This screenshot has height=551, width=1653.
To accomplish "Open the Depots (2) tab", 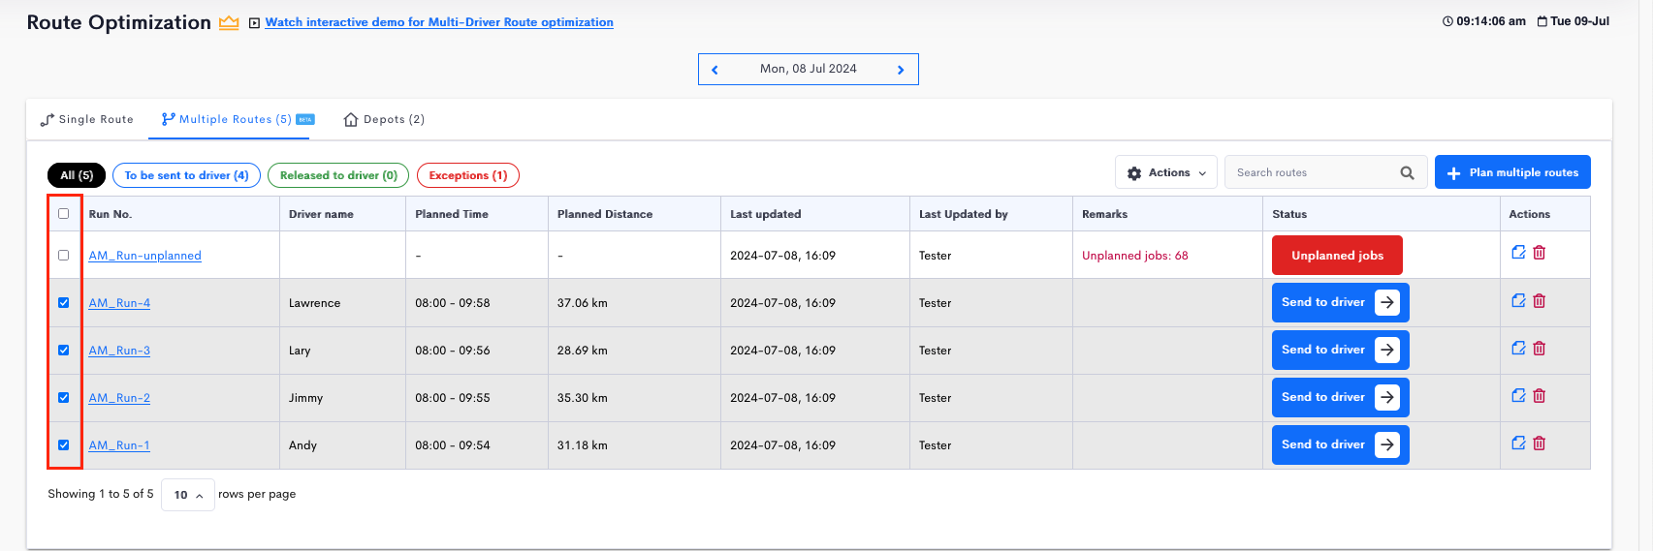I will click(x=384, y=119).
